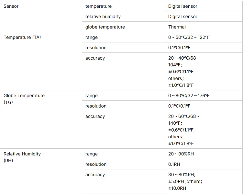Click the 20~40°C/68~104°F accuracy text

[184, 62]
